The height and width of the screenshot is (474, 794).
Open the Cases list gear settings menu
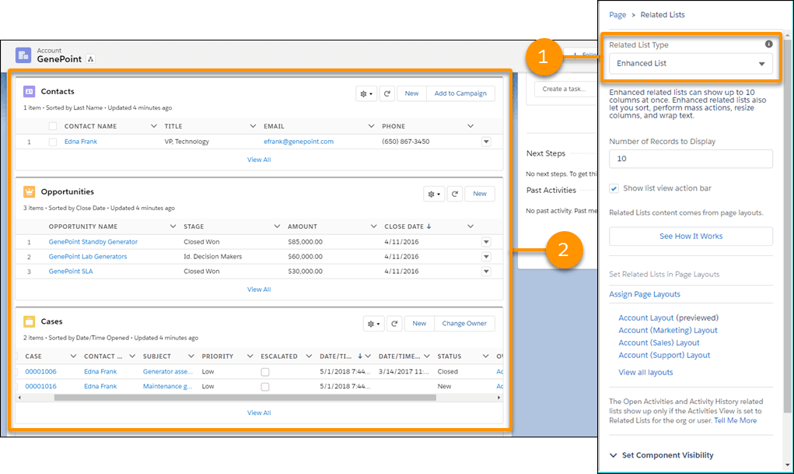(373, 324)
